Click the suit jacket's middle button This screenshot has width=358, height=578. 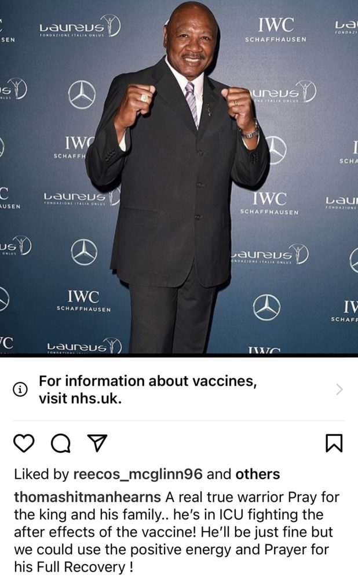click(x=199, y=184)
